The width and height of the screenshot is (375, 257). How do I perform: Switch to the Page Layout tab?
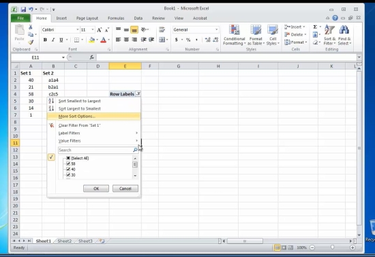coord(87,18)
